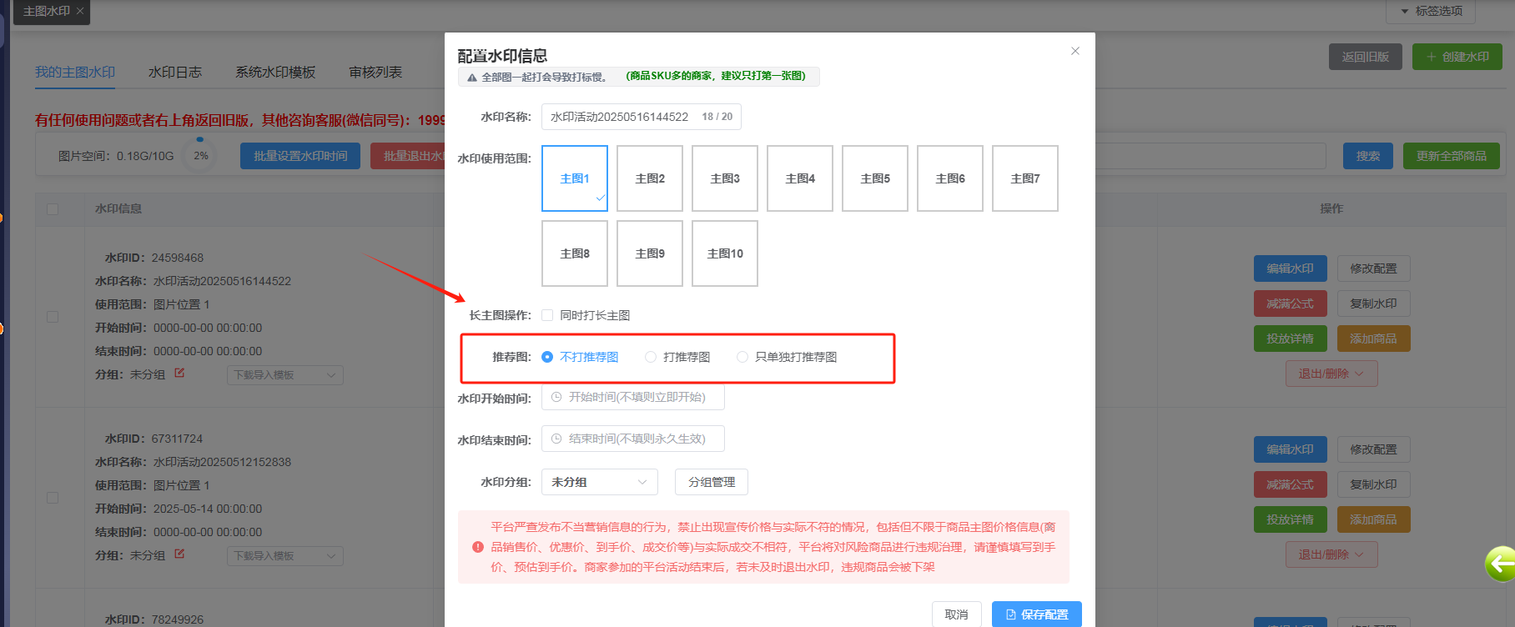Screen dimensions: 1515x627
Task: Click 保存配置 button
Action: (1036, 614)
